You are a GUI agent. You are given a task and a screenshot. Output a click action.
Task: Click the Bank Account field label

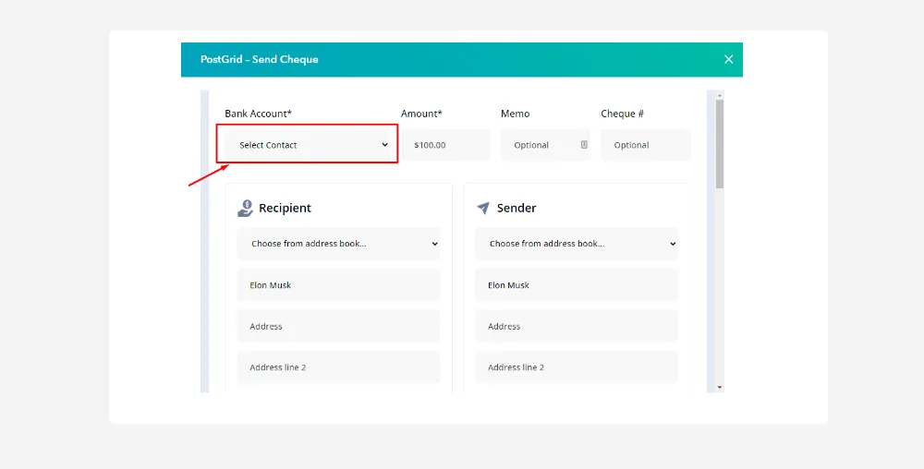click(258, 114)
